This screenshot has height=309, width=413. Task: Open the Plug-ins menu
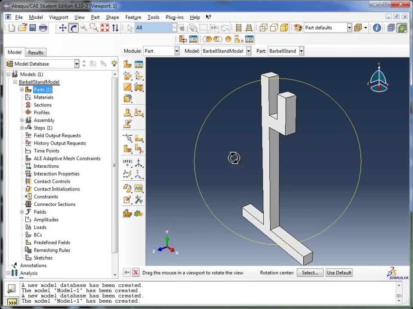click(174, 17)
